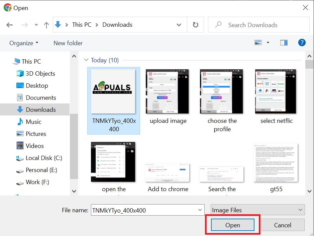Open Local Disk (C:) in sidebar
Viewport: 314px width, 236px height.
[x=44, y=158]
